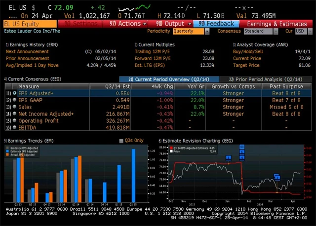
Task: Select the Sales measure radio button
Action: (x=14, y=107)
